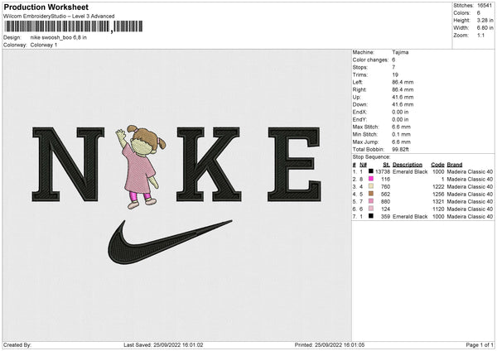Click the 'Code' column header
Viewport: 497px width, 351px height.
coord(437,165)
